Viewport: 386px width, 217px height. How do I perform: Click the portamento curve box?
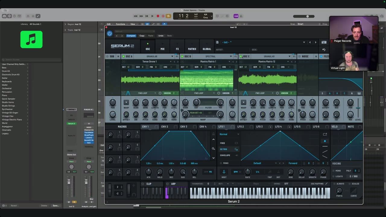[x=353, y=190]
